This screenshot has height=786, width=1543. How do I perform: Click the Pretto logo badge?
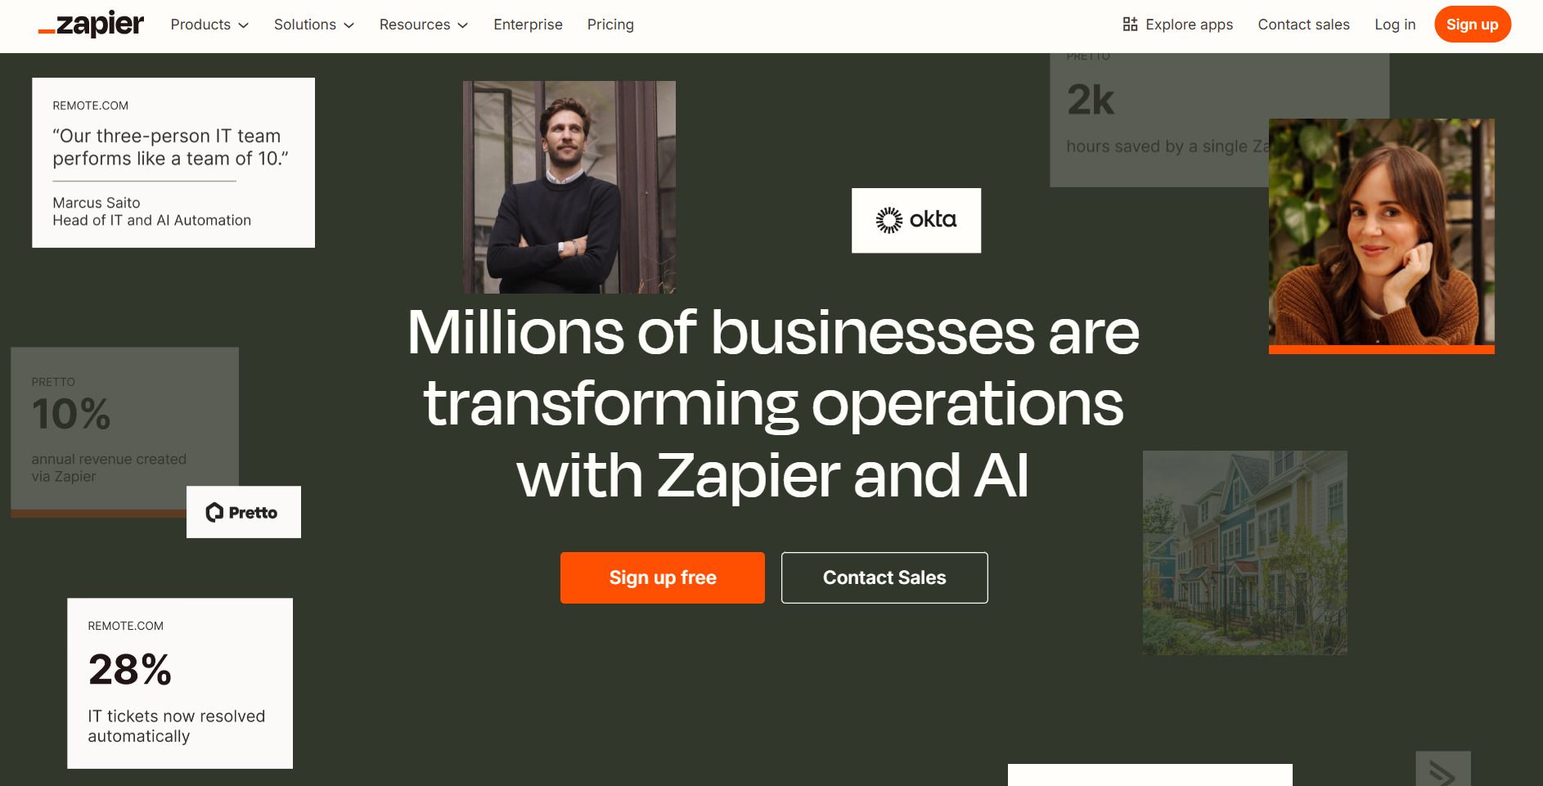tap(244, 512)
